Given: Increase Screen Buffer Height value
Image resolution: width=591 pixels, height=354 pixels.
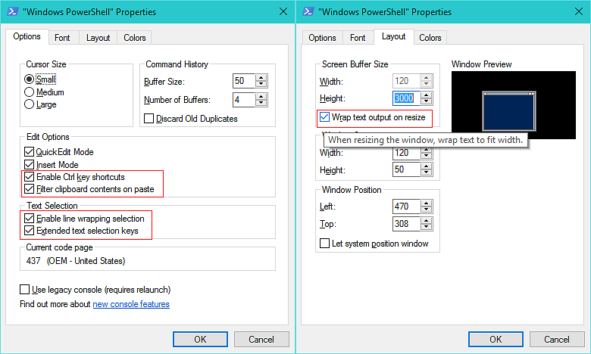Looking at the screenshot, I should pyautogui.click(x=427, y=95).
